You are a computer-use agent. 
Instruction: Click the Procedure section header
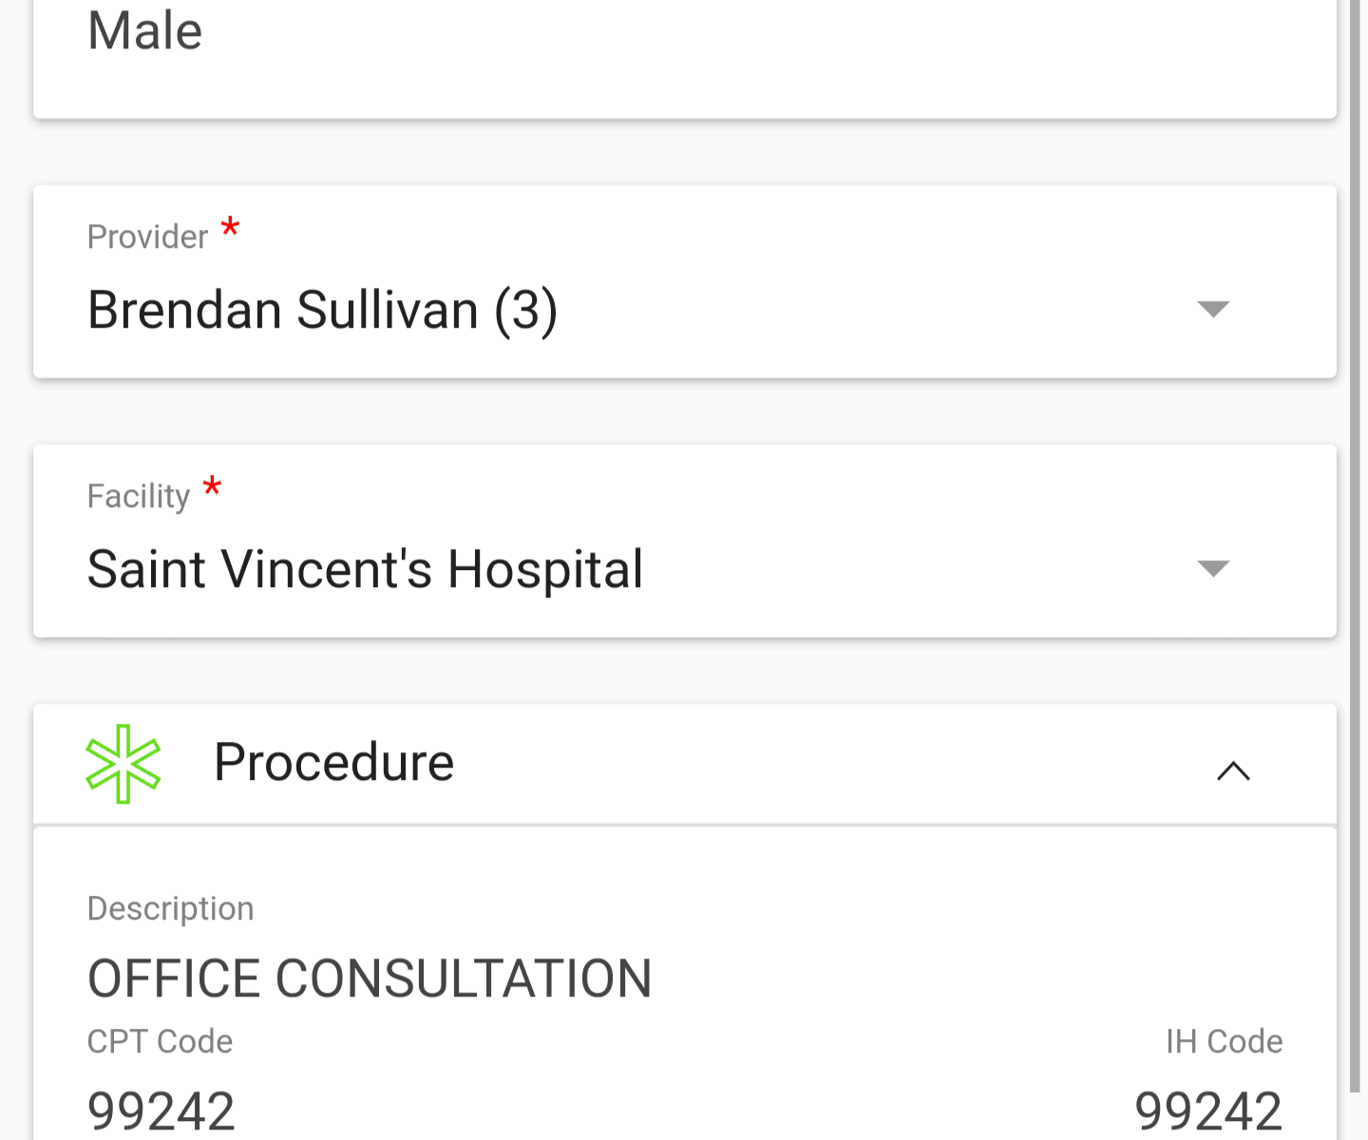point(684,764)
